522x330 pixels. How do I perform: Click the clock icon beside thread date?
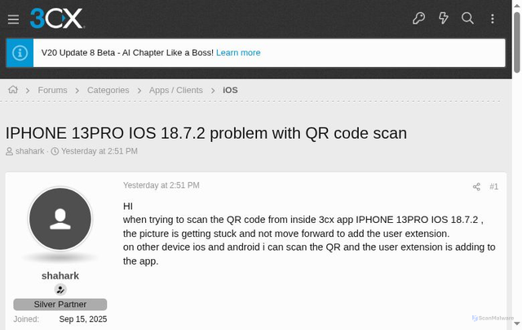(55, 151)
